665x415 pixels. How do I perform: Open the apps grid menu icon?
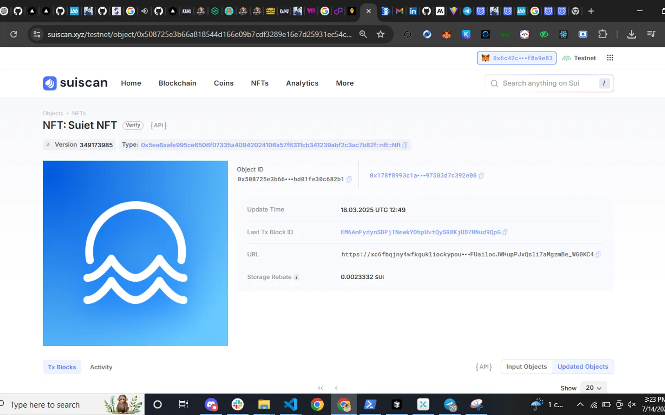click(x=610, y=58)
